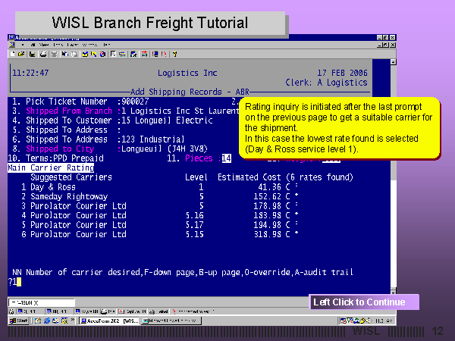This screenshot has width=455, height=341.
Task: Click the Suggested Carriers column header
Action: [71, 177]
